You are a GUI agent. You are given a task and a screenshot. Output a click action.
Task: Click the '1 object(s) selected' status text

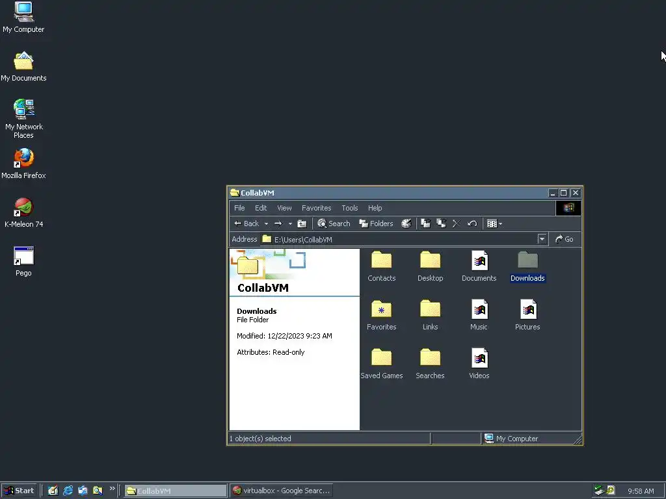260,439
